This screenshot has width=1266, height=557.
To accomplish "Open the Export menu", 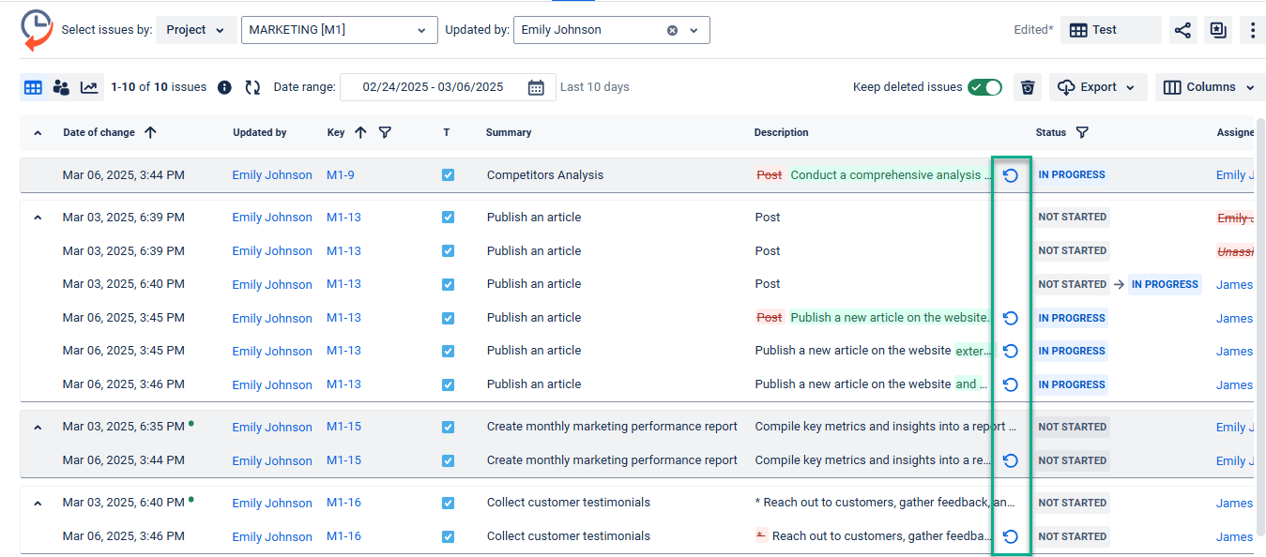I will [1097, 87].
